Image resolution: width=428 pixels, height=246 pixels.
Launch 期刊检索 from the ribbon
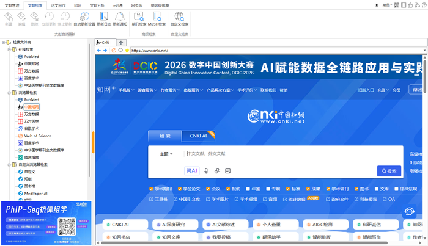[139, 19]
